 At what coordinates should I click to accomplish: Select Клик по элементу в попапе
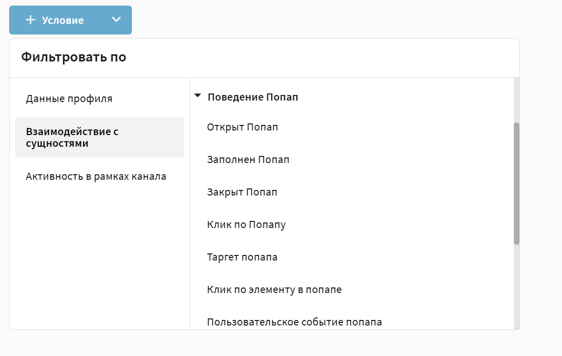274,289
